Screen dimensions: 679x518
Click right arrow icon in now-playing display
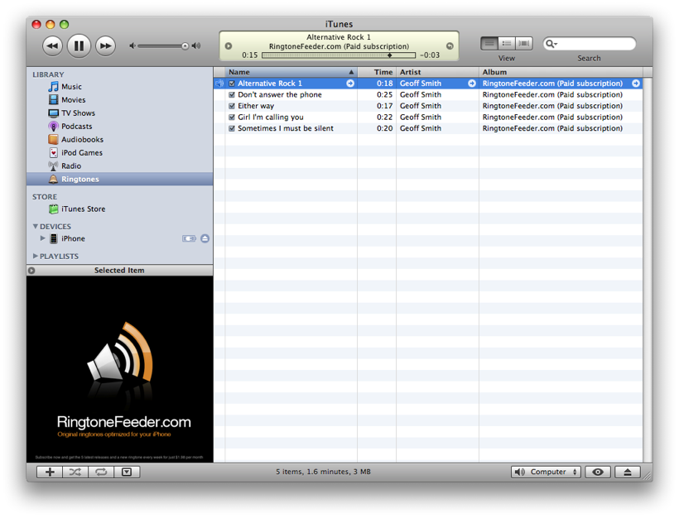pyautogui.click(x=450, y=46)
